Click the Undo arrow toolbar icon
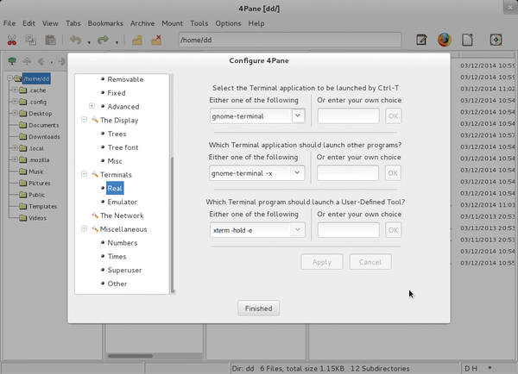518x374 pixels. (75, 40)
